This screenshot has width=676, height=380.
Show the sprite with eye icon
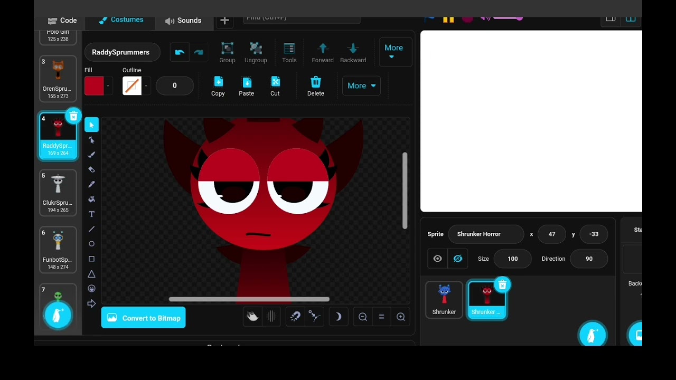[437, 259]
